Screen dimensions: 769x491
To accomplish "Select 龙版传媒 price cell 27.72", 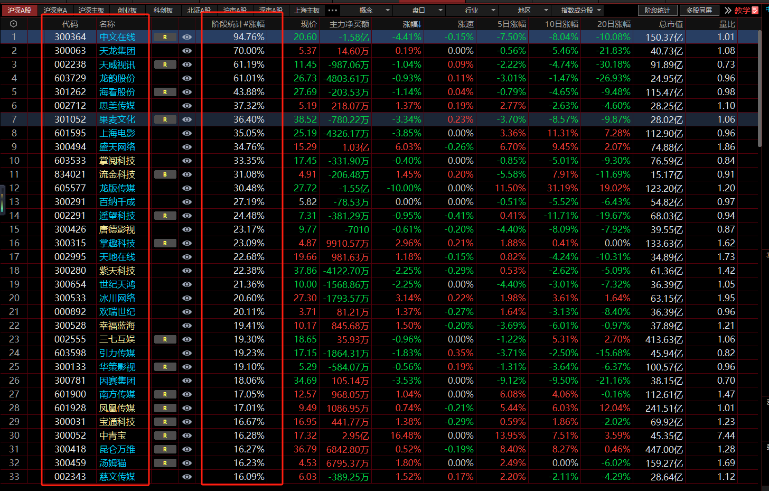I will click(305, 188).
